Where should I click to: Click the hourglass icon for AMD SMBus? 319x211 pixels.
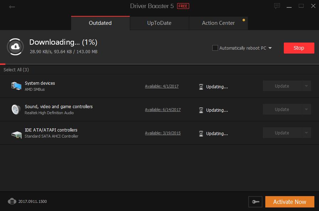point(201,87)
